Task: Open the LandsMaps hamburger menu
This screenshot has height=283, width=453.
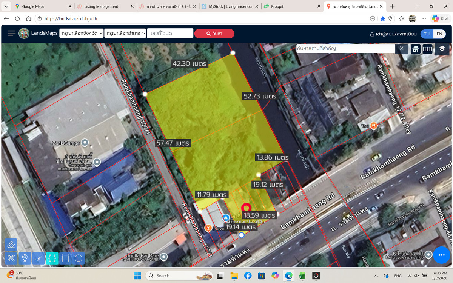Action: pos(11,33)
